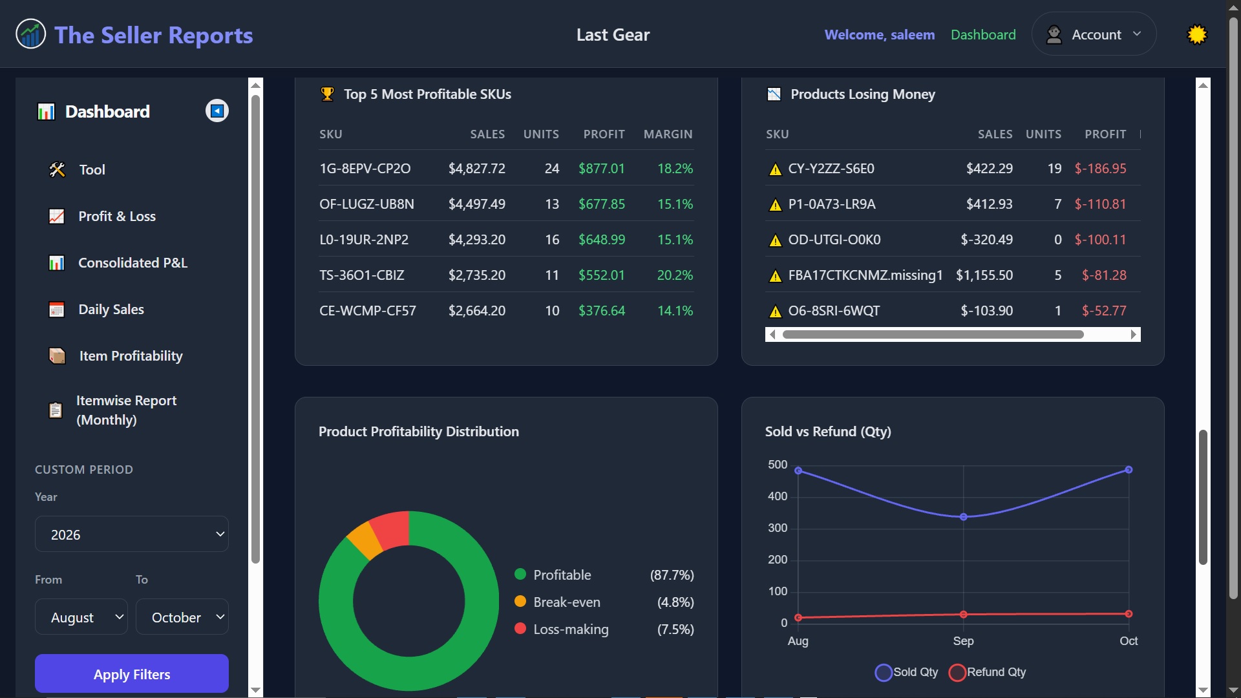Click the MARGIN column header
1241x698 pixels.
click(x=668, y=134)
